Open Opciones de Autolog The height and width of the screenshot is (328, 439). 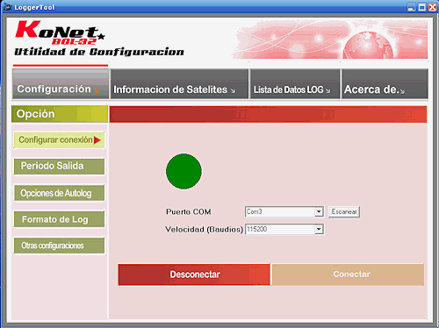(x=59, y=193)
